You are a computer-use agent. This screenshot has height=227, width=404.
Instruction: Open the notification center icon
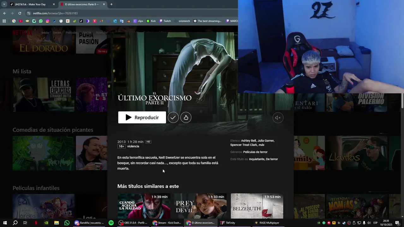[x=397, y=223]
